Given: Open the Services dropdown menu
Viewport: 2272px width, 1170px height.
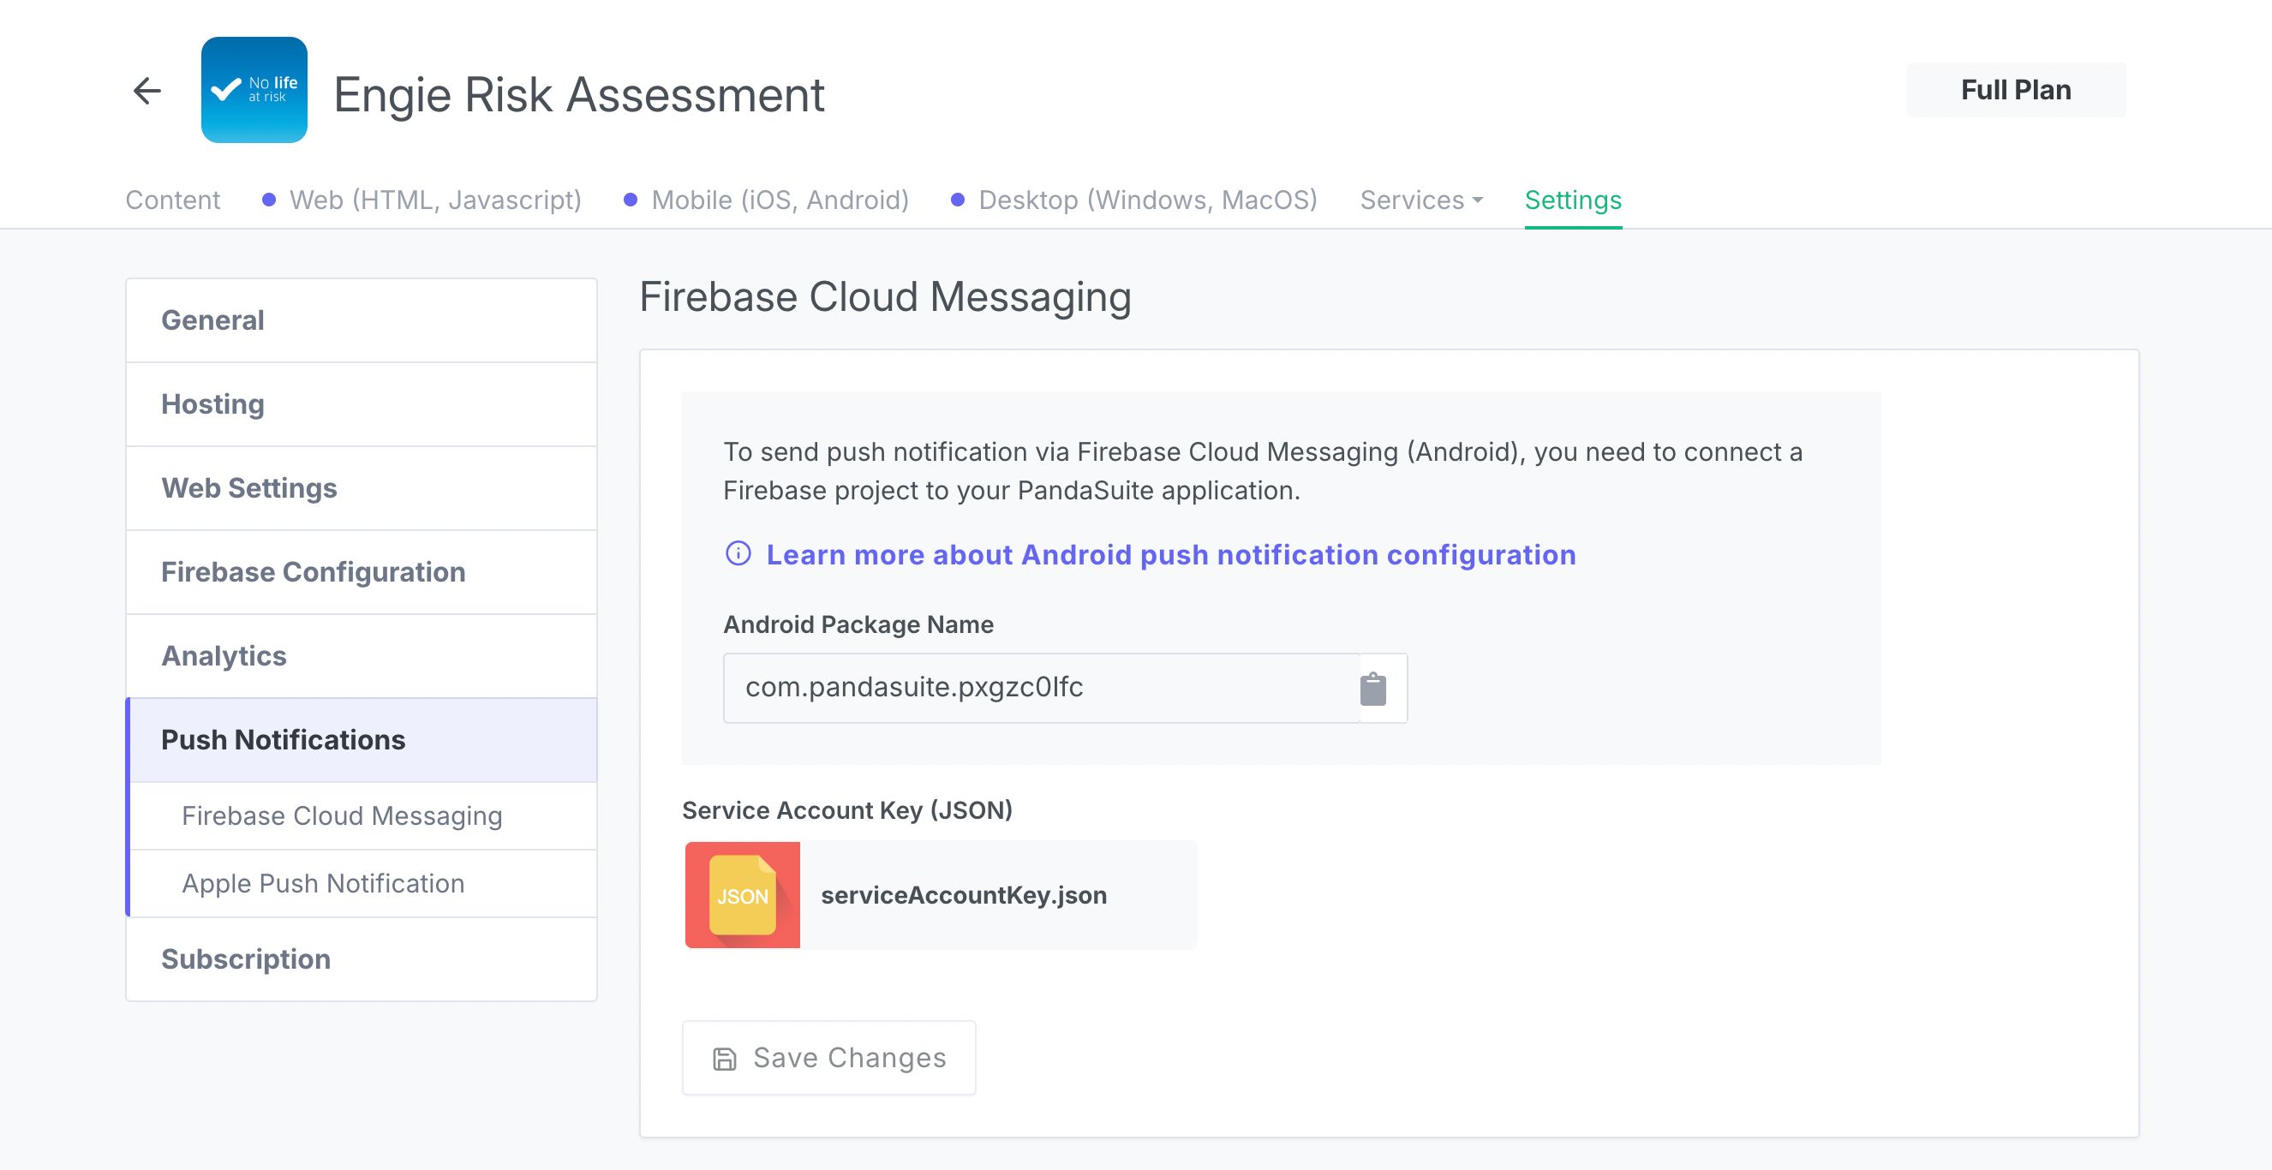Looking at the screenshot, I should [x=1420, y=200].
